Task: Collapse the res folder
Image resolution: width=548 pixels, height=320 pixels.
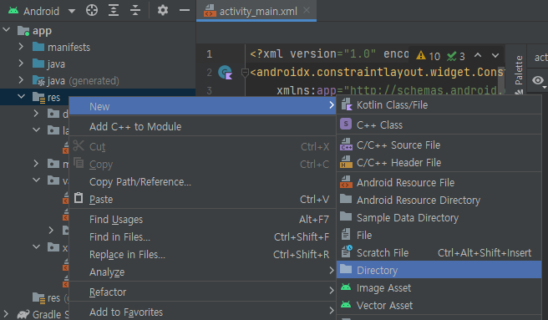Action: (22, 97)
